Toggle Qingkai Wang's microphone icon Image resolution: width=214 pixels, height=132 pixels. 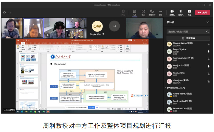(208, 44)
